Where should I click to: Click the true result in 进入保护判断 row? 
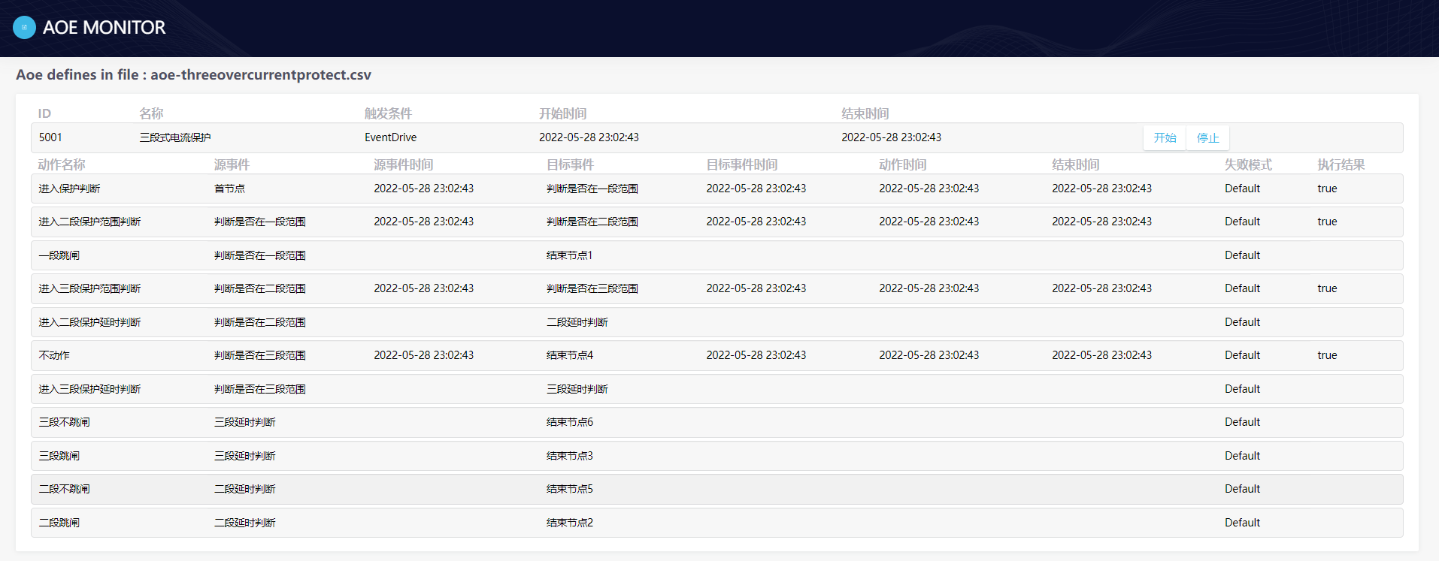point(1327,189)
